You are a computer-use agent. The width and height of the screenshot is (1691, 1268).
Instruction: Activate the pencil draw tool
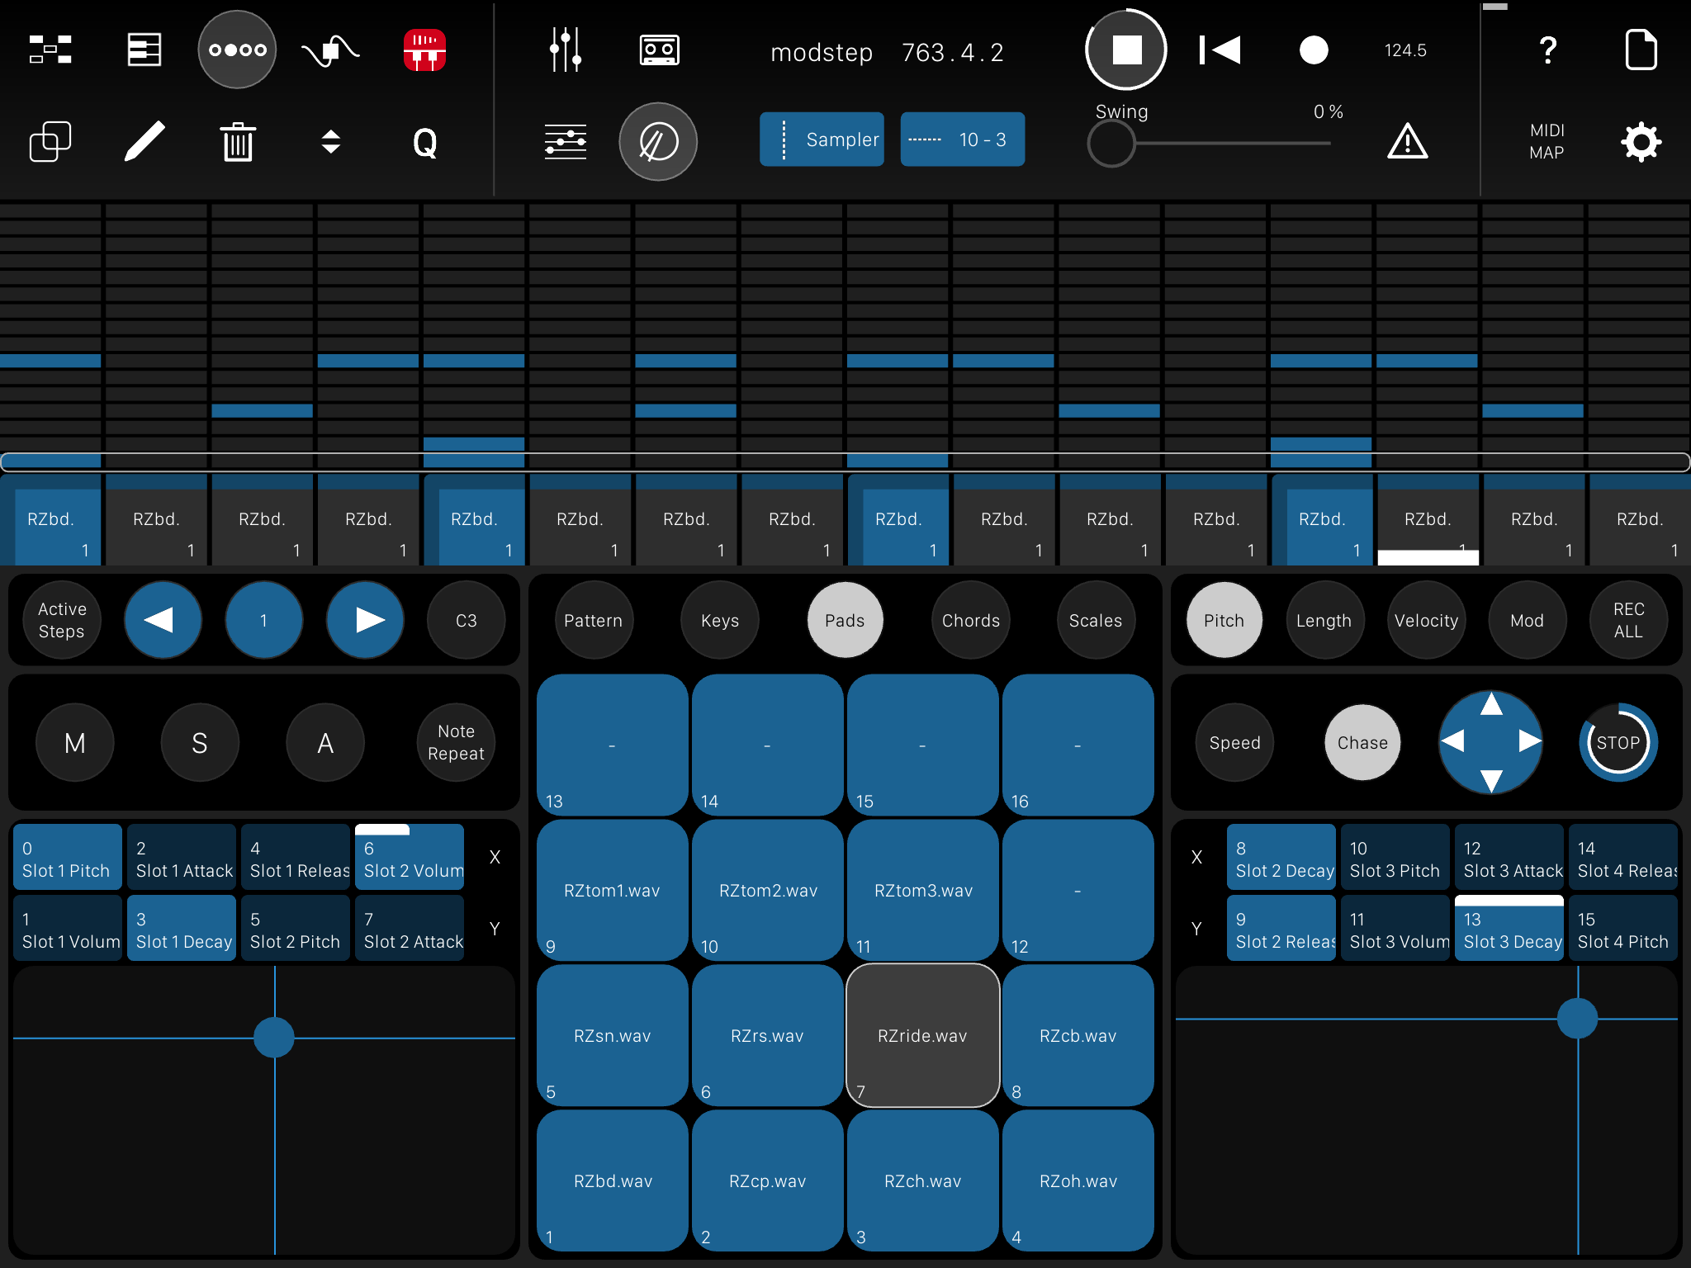pyautogui.click(x=144, y=141)
